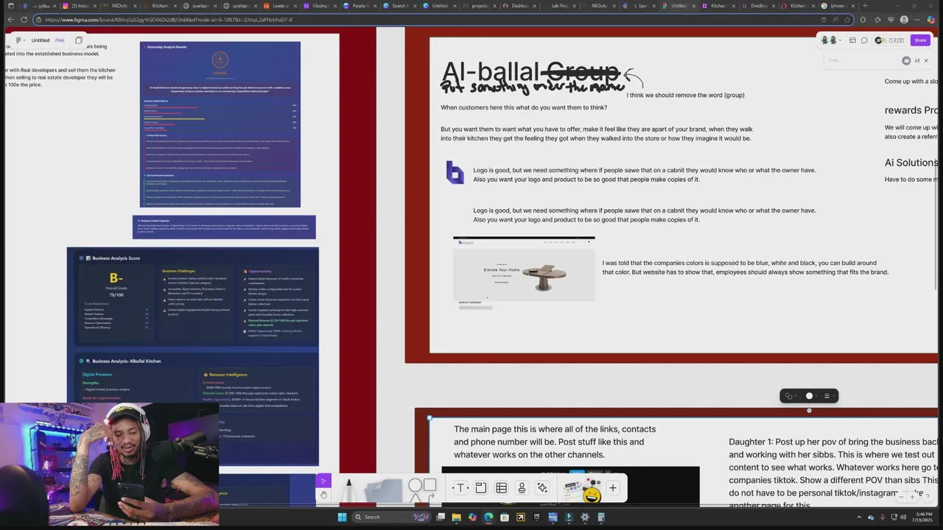Screen dimensions: 943x530
Task: Switch to the Lab Proj browser tab
Action: point(560,6)
